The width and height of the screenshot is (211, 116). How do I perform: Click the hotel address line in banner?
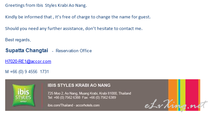click(x=89, y=93)
